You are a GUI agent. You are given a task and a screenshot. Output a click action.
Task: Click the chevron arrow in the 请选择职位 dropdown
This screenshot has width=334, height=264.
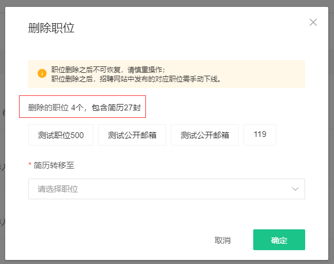coord(295,189)
